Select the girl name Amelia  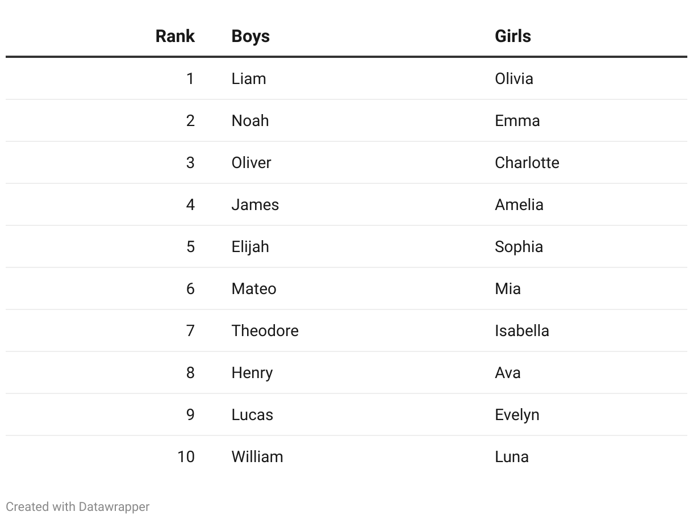pos(519,204)
